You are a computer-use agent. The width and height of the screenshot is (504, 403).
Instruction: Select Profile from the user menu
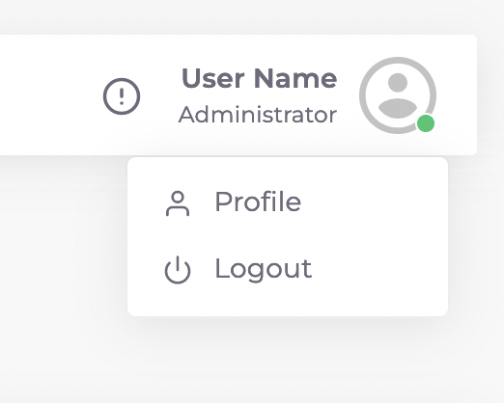(288, 202)
